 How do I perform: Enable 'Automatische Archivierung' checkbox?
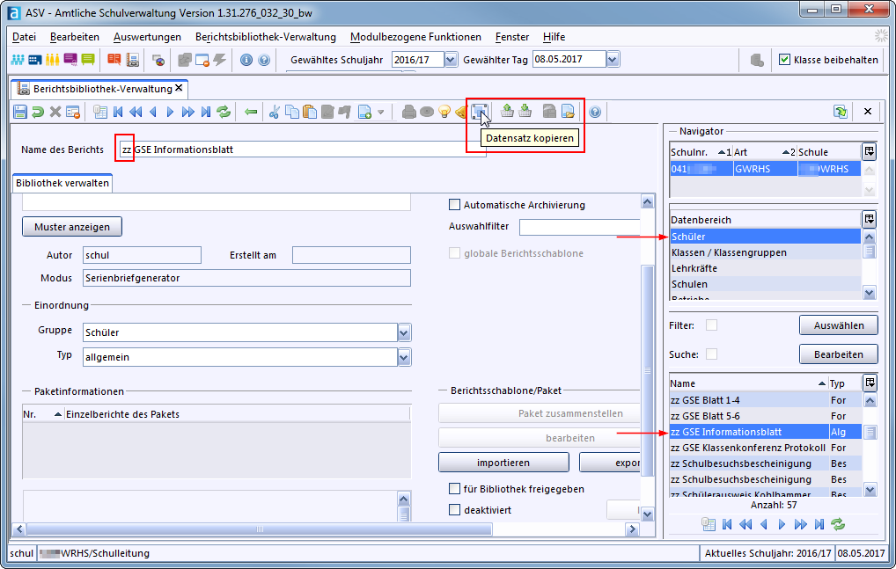(455, 205)
